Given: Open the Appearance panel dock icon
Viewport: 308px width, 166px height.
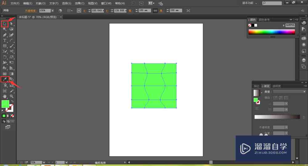Looking at the screenshot, I should (304, 45).
